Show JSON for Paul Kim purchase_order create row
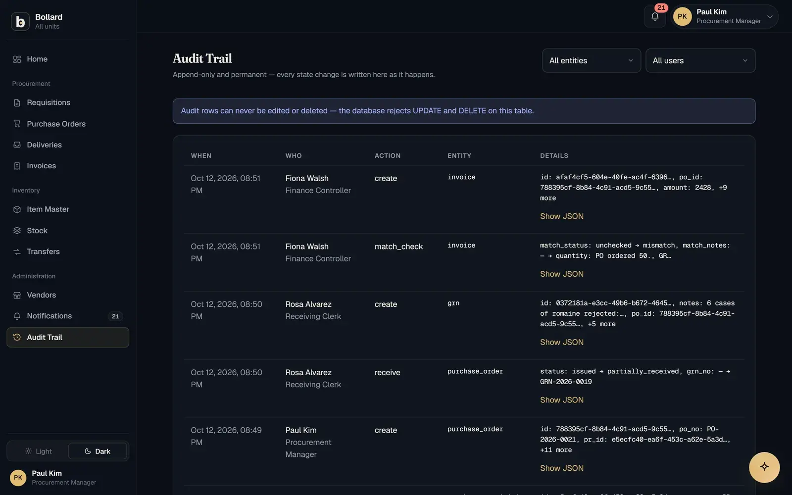792x495 pixels. pos(562,468)
